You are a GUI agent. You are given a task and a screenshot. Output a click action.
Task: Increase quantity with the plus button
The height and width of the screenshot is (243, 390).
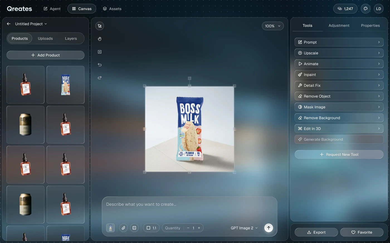tap(199, 228)
